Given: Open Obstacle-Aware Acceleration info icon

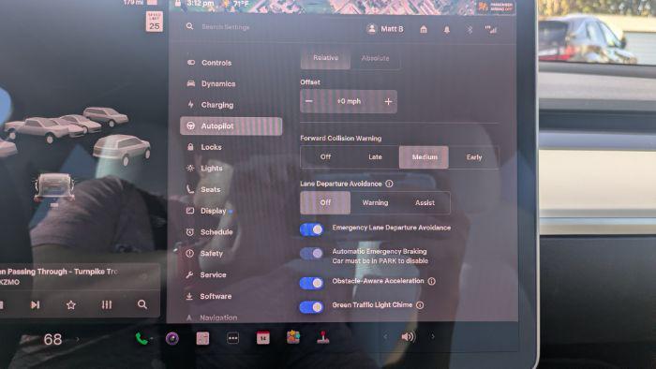Looking at the screenshot, I should [432, 281].
